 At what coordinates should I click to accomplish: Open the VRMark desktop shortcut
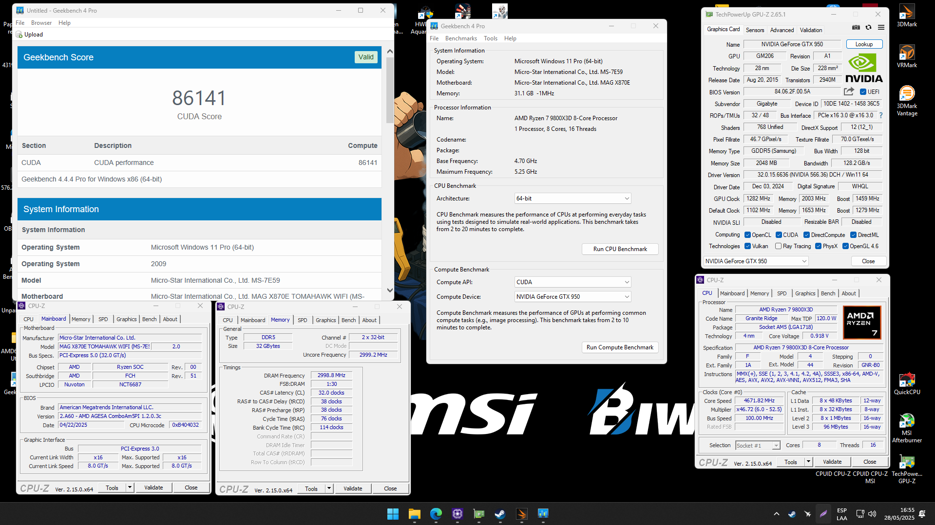pyautogui.click(x=907, y=56)
